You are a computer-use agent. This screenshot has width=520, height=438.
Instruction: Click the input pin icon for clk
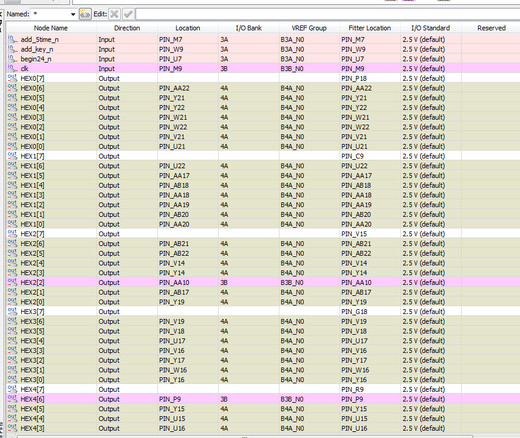pyautogui.click(x=12, y=68)
